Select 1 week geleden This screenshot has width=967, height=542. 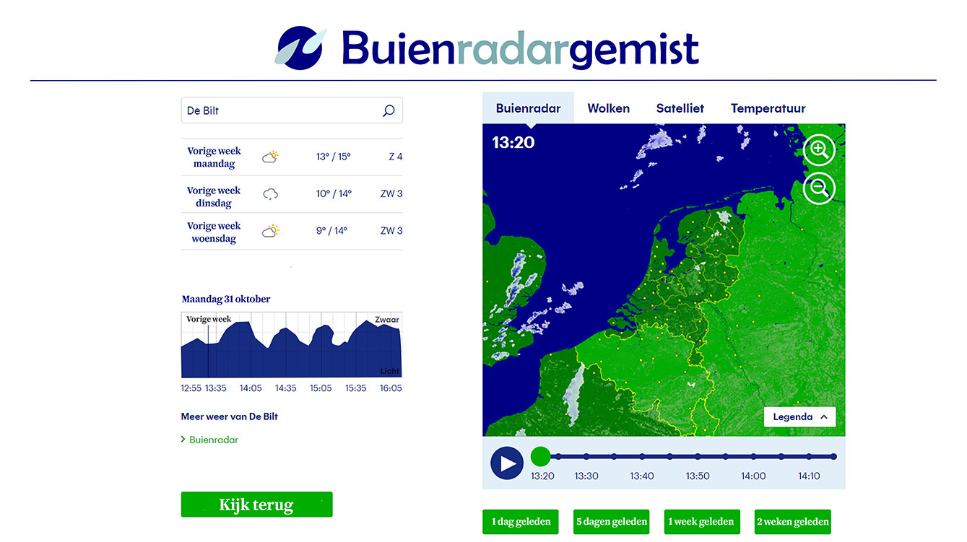coord(701,522)
